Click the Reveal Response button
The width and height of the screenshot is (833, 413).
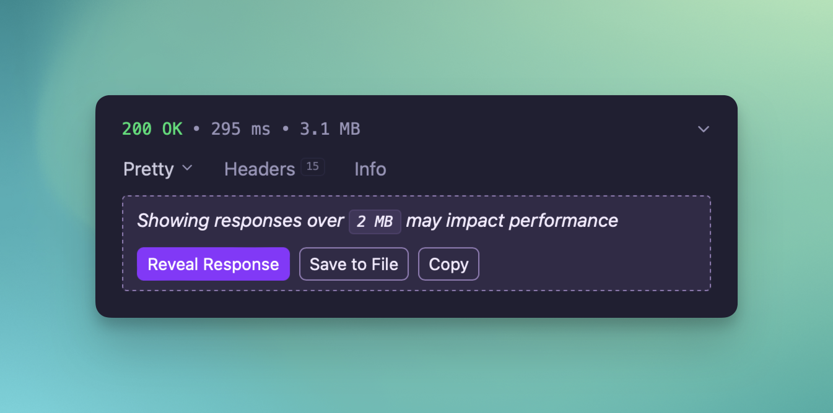click(x=213, y=264)
